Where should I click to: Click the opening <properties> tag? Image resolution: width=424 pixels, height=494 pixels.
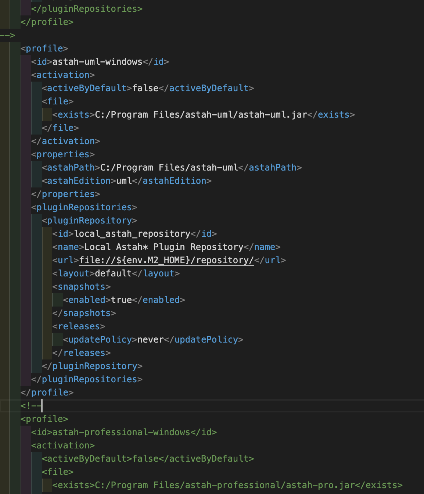(63, 154)
